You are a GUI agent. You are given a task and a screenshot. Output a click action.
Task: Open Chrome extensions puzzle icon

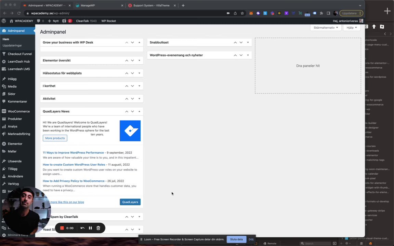point(321,13)
